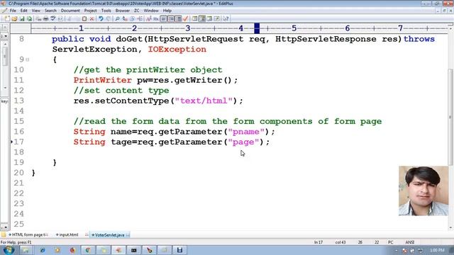Click the red check mark toolbar icon
454x255 pixels.
(186, 19)
